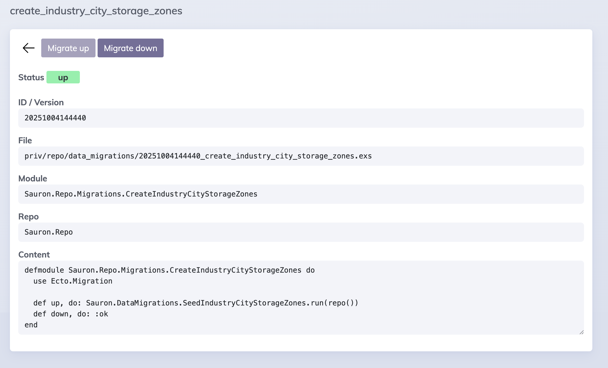608x368 pixels.
Task: Click the File section heading
Action: pyautogui.click(x=25, y=140)
